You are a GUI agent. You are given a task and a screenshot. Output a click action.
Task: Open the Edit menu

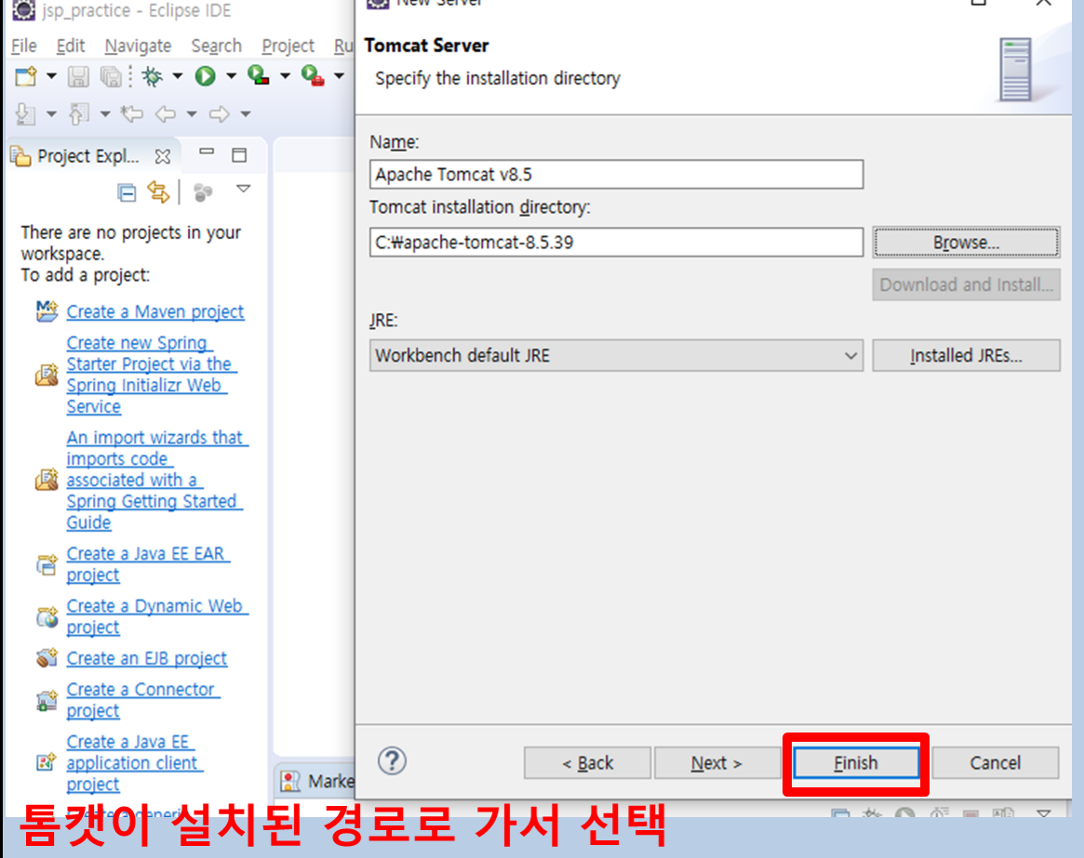[71, 46]
